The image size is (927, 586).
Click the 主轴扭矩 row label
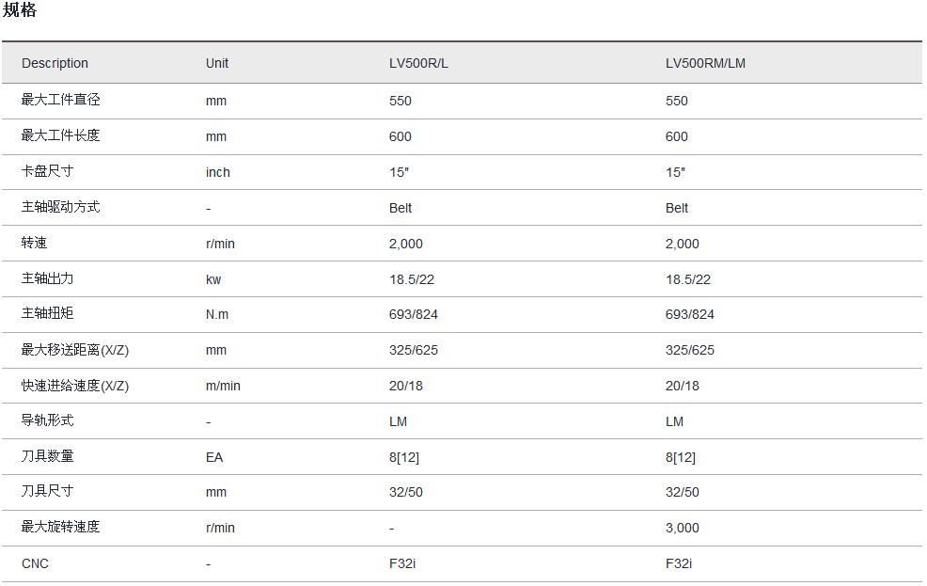click(47, 313)
